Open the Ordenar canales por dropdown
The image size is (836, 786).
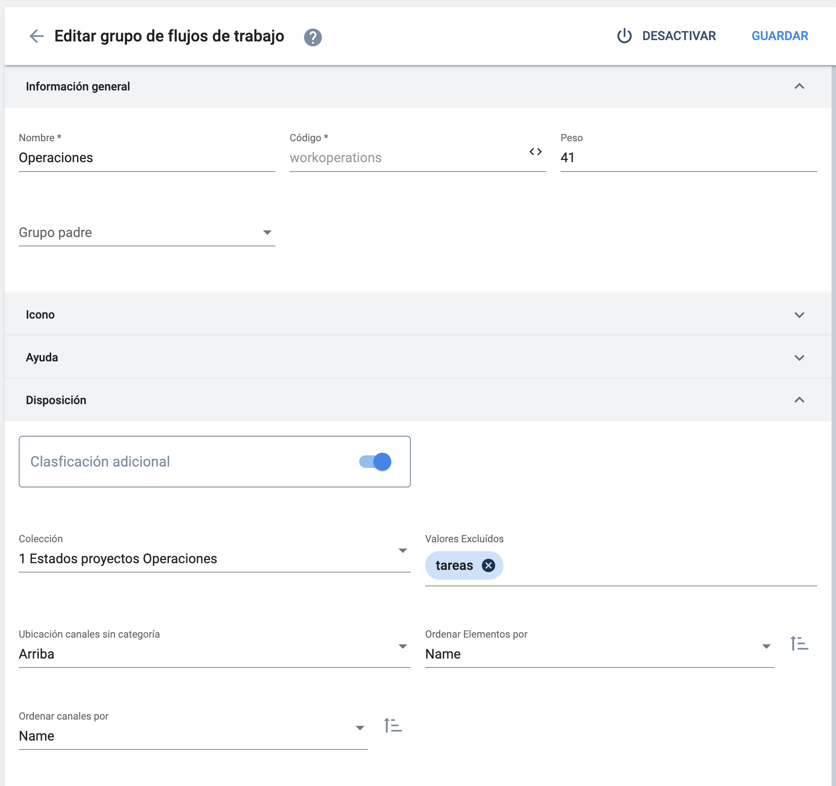coord(359,727)
